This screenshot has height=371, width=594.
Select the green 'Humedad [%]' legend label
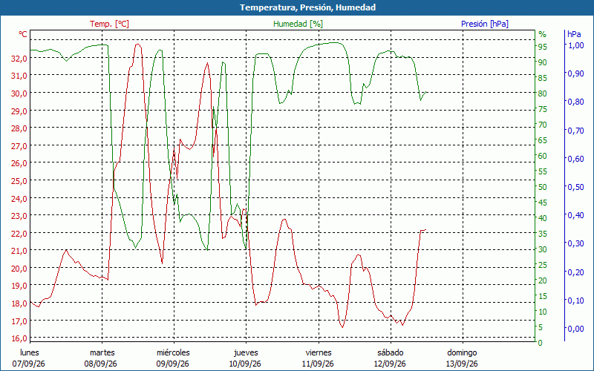(x=298, y=24)
